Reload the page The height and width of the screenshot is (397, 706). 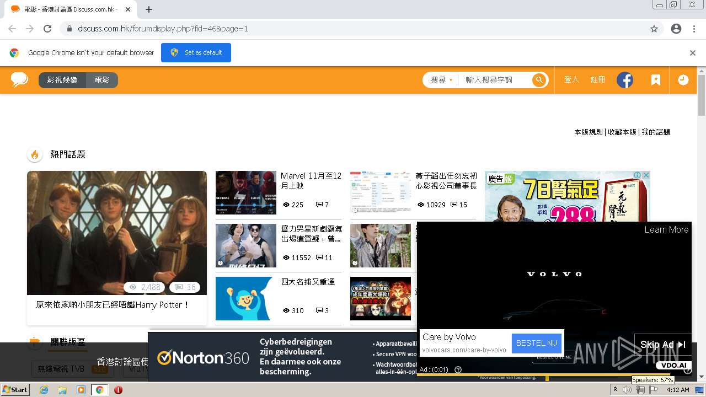[x=47, y=29]
